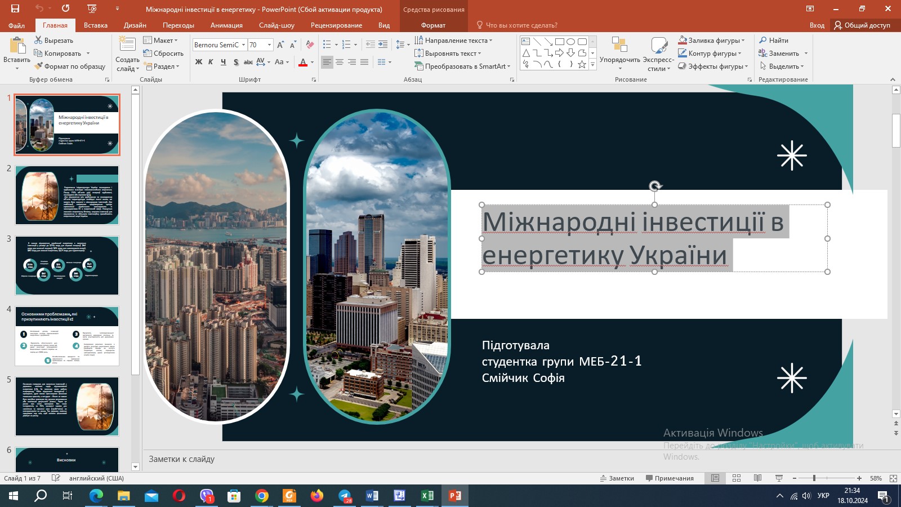Click Find (Найти) in Editing group
The image size is (901, 507).
774,41
